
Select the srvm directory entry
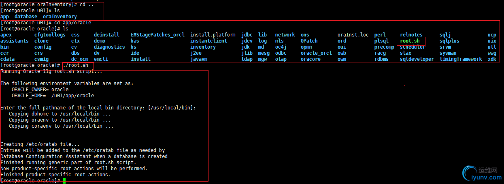coord(445,47)
